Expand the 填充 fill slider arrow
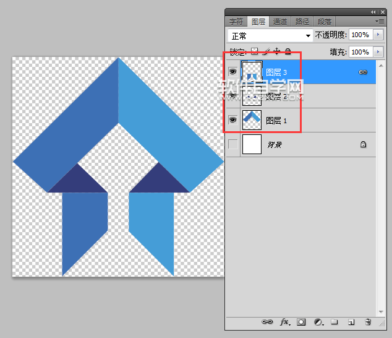This screenshot has width=392, height=338. (378, 53)
